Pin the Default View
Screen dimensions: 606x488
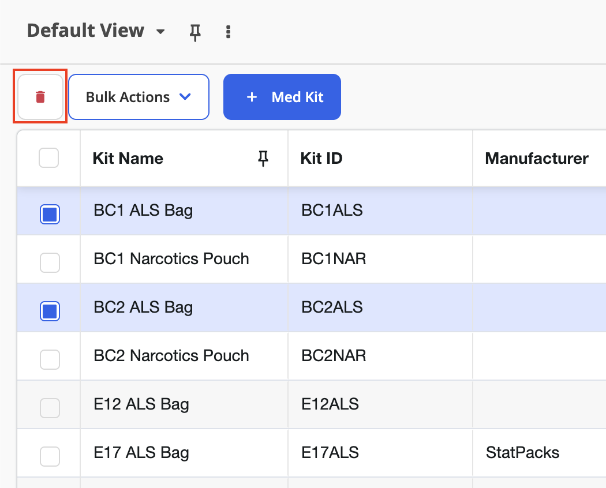pos(195,32)
